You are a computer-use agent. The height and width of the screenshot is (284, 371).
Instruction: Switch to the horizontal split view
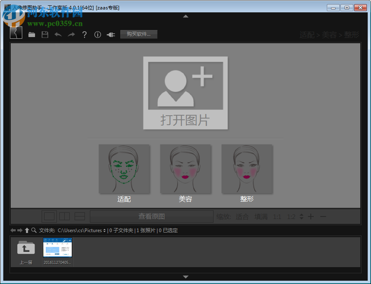point(80,216)
